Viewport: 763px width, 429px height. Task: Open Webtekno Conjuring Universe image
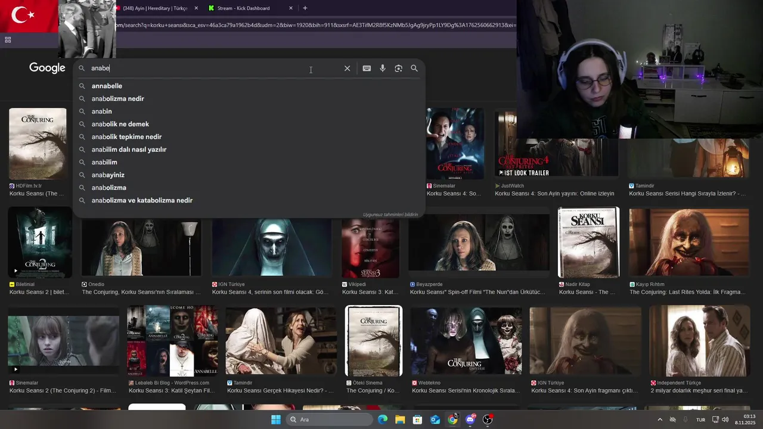click(466, 341)
